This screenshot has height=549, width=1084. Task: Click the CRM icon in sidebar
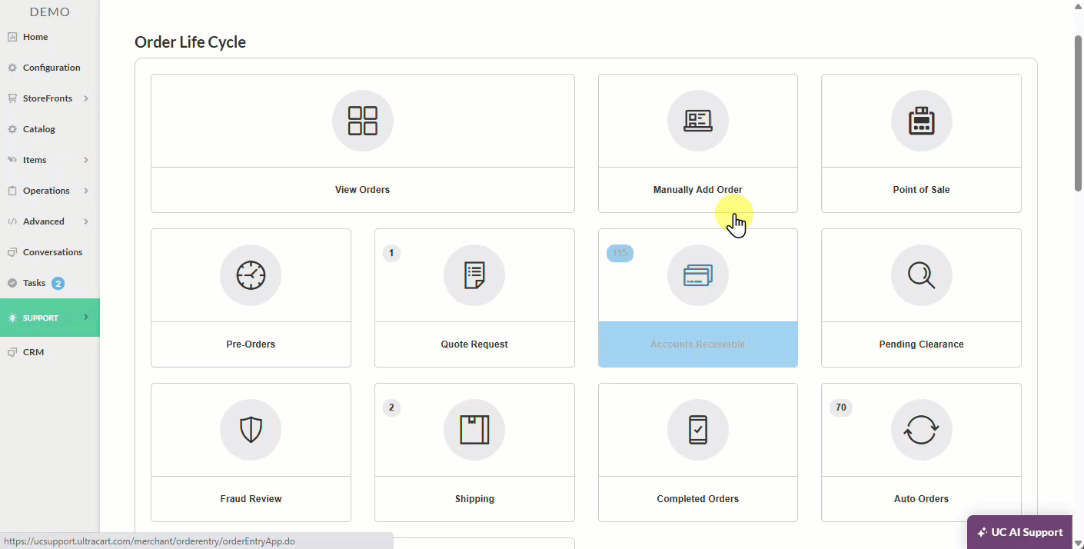coord(12,352)
